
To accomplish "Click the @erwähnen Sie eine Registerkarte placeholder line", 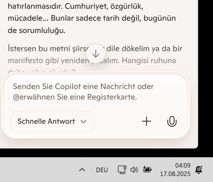I will [x=75, y=97].
